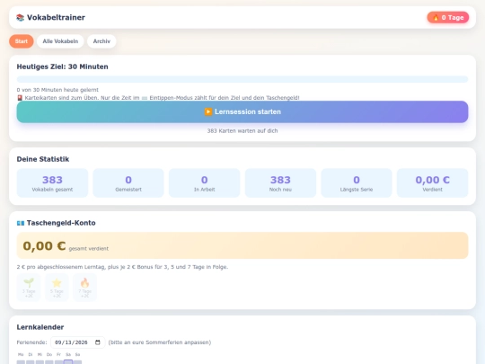Open the 0 Tage streak badge
Image resolution: width=485 pixels, height=364 pixels.
448,18
